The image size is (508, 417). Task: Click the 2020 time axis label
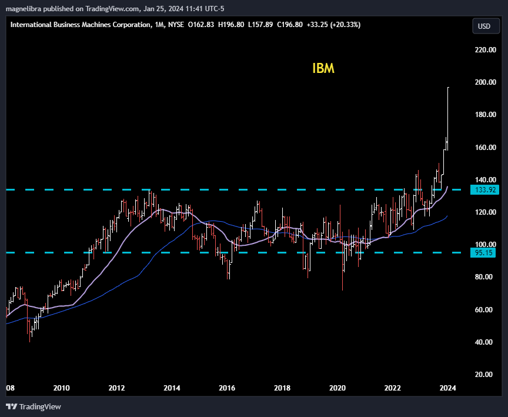(x=337, y=388)
